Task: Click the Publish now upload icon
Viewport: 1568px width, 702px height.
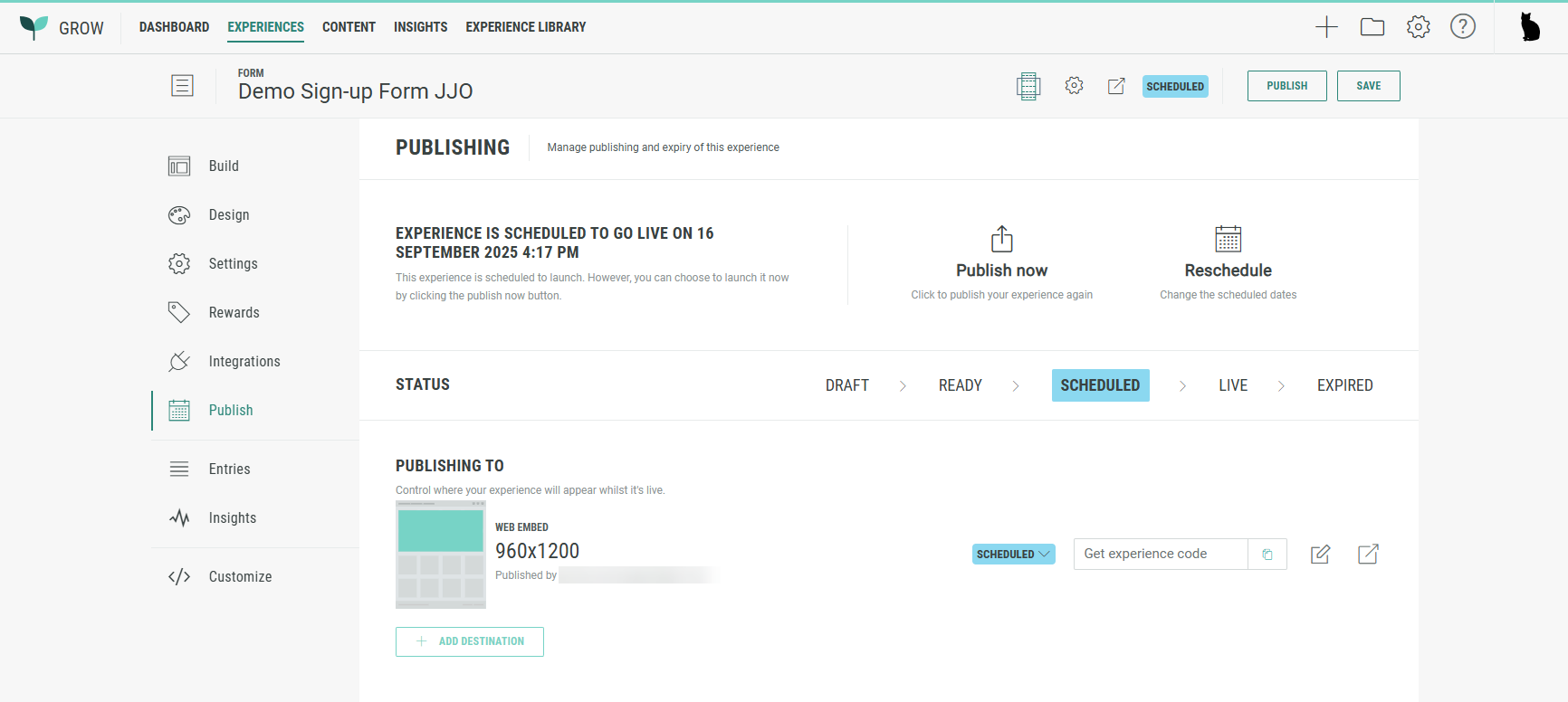Action: point(1001,240)
